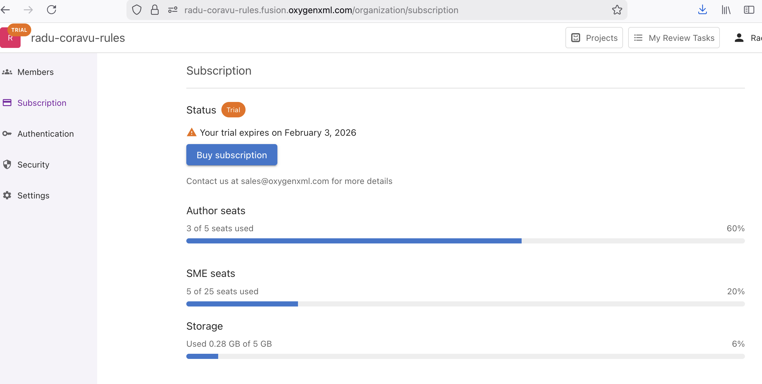Click the Members people icon in sidebar
Viewport: 762px width, 384px height.
(7, 72)
